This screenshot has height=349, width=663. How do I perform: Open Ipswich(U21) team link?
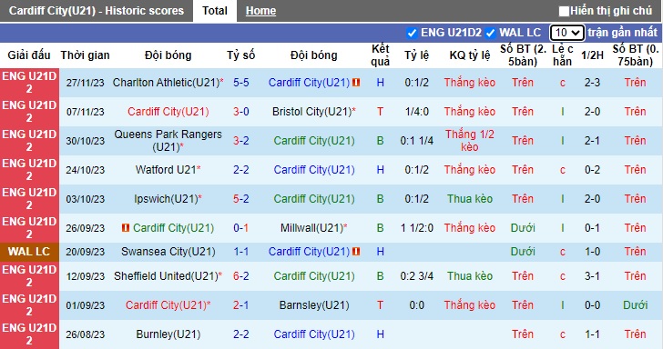click(166, 199)
